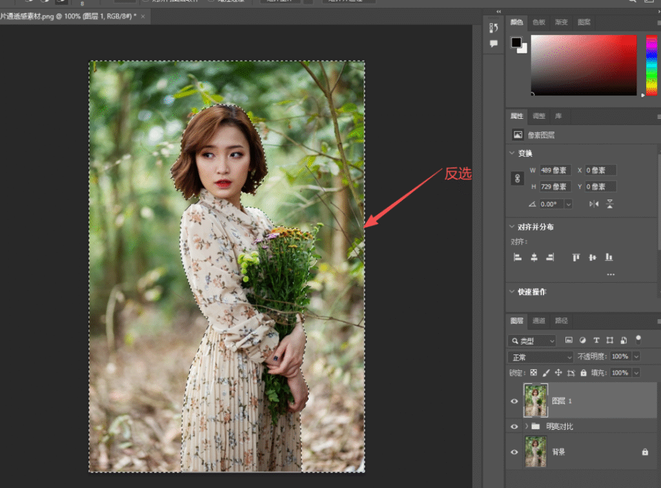The image size is (661, 488).
Task: Collapse the 快速操作 section
Action: click(x=512, y=292)
